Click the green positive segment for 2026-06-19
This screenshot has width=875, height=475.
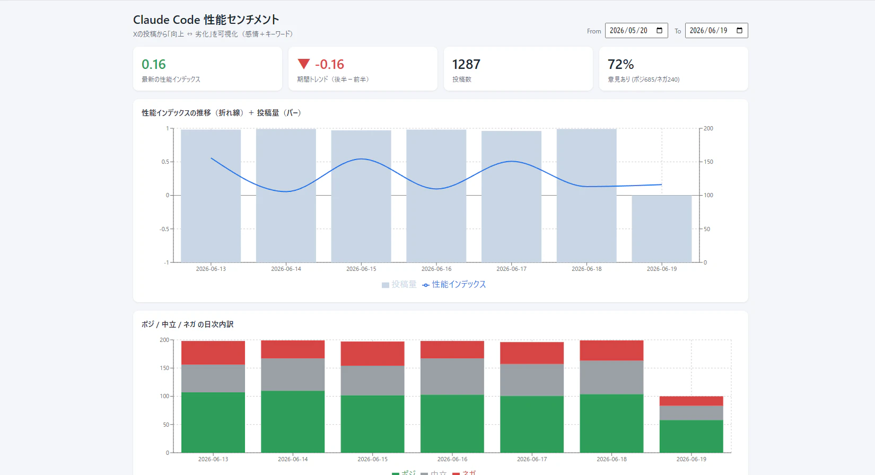point(692,436)
